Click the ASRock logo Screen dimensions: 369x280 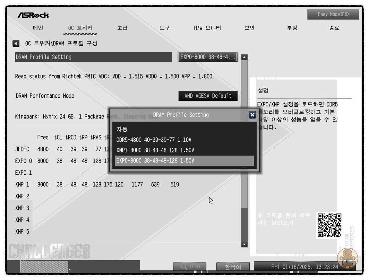click(33, 15)
